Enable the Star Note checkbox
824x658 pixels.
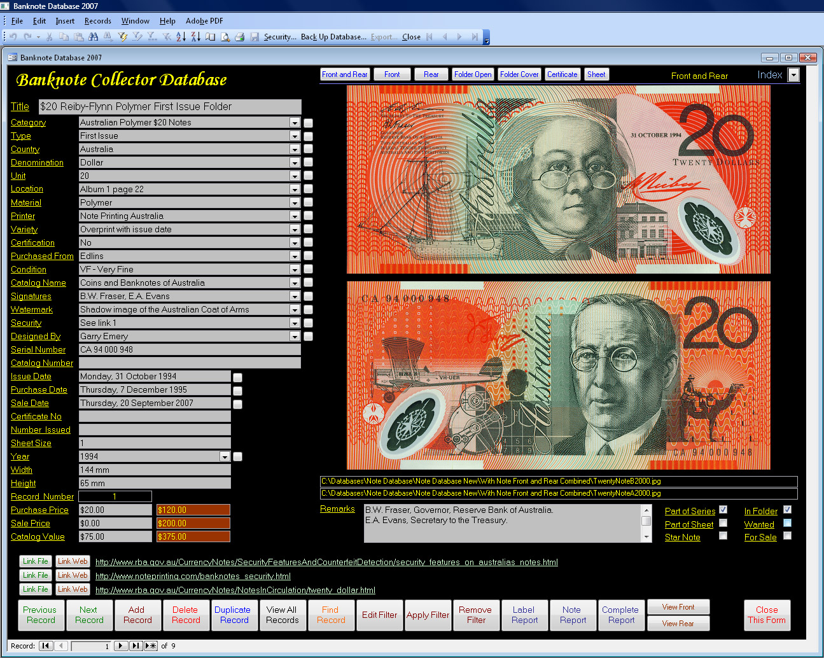pyautogui.click(x=723, y=536)
